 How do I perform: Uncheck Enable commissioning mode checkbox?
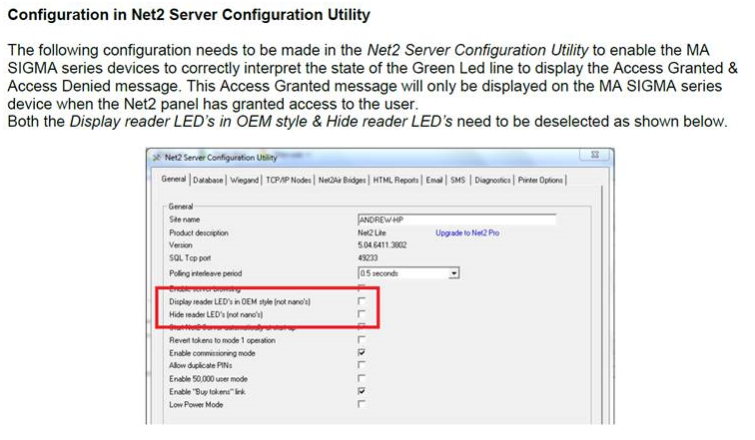(x=362, y=352)
